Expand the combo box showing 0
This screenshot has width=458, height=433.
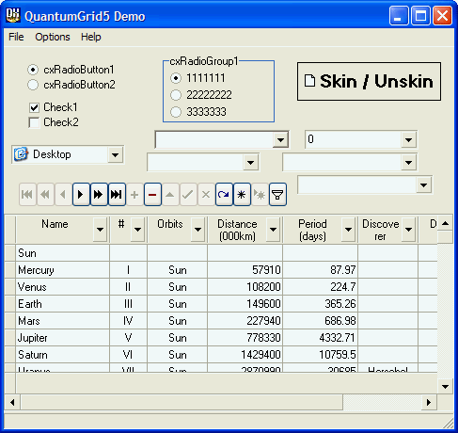pos(408,139)
